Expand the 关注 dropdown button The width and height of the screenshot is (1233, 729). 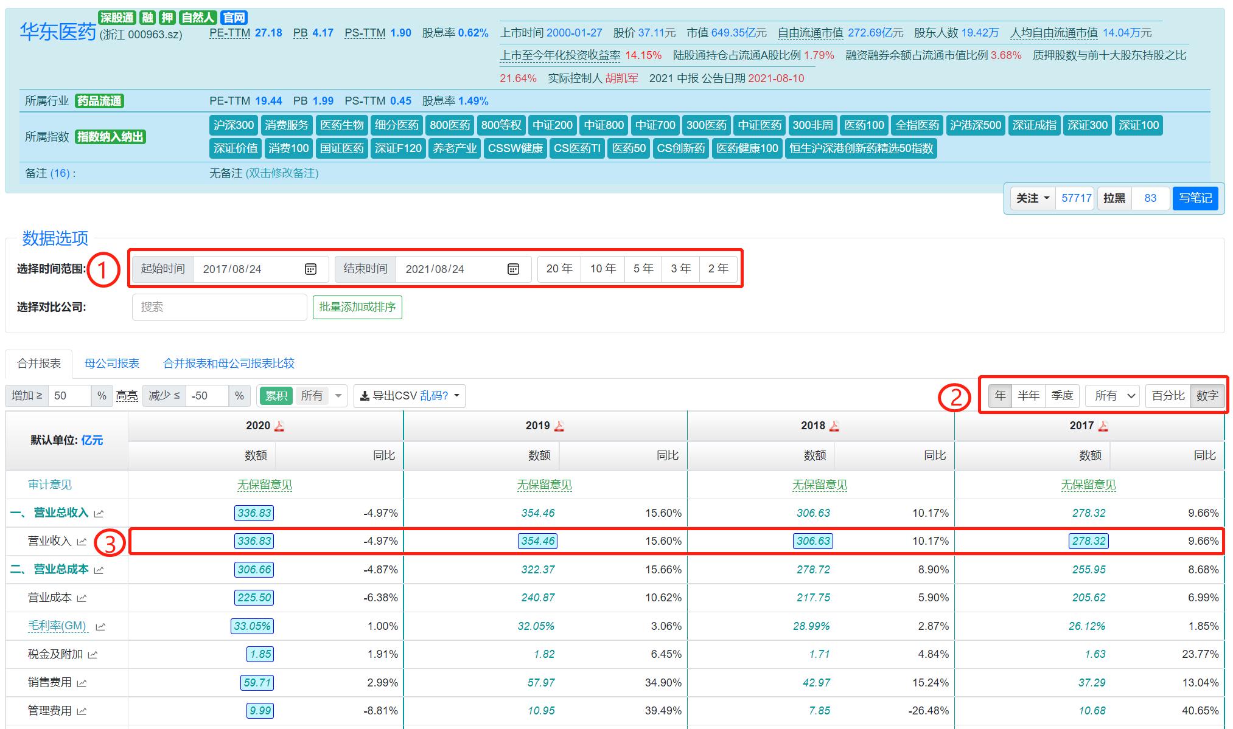[1033, 198]
